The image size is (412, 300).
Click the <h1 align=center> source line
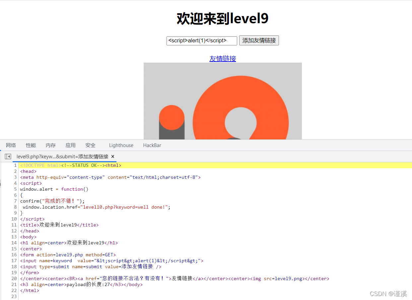click(x=69, y=243)
